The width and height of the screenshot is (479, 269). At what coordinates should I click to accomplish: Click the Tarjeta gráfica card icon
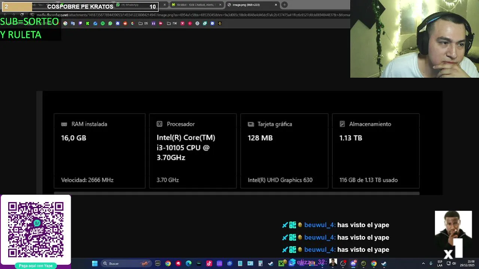click(x=251, y=124)
